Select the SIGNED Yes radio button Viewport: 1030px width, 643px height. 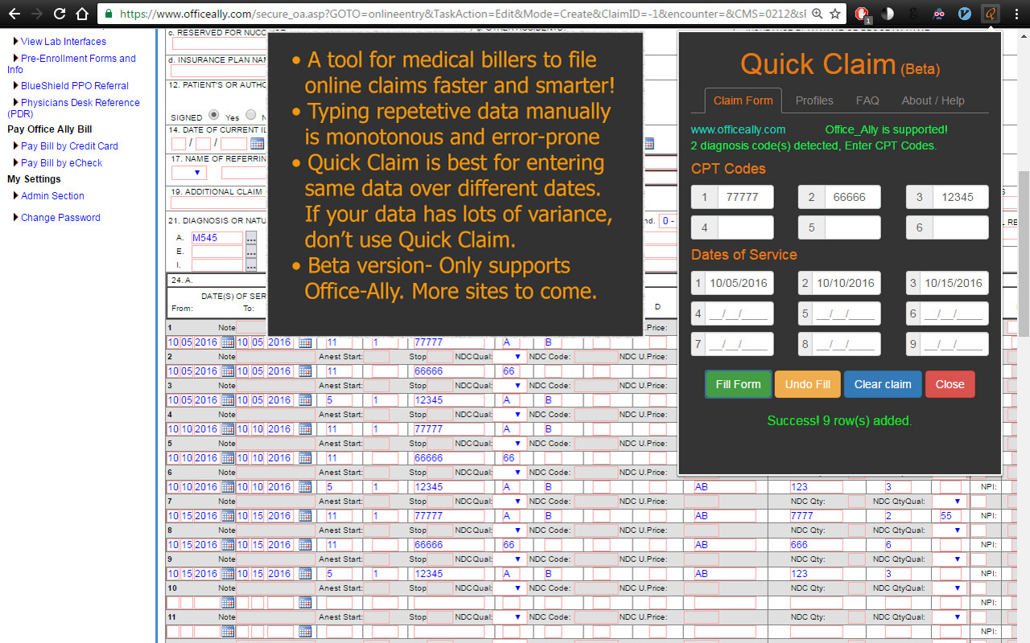pos(213,116)
